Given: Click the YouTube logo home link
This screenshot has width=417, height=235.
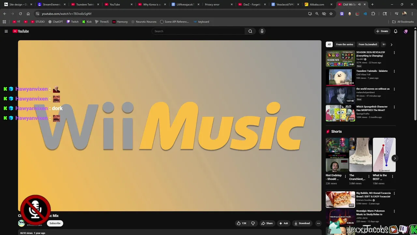Looking at the screenshot, I should [21, 31].
